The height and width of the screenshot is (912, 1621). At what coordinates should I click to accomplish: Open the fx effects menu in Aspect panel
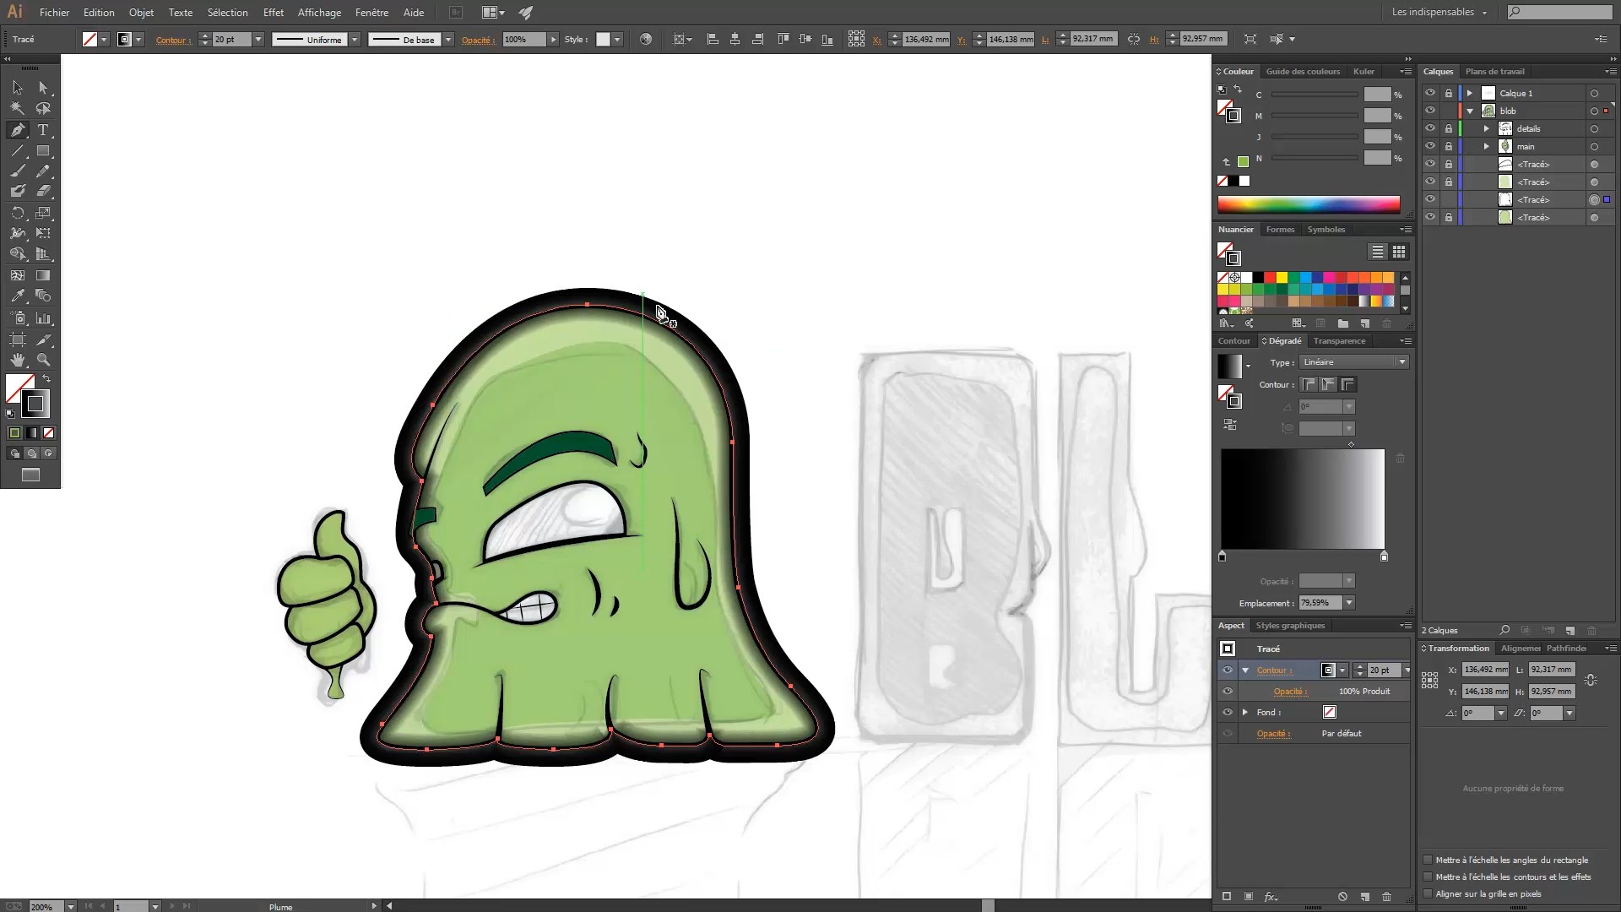(x=1271, y=897)
